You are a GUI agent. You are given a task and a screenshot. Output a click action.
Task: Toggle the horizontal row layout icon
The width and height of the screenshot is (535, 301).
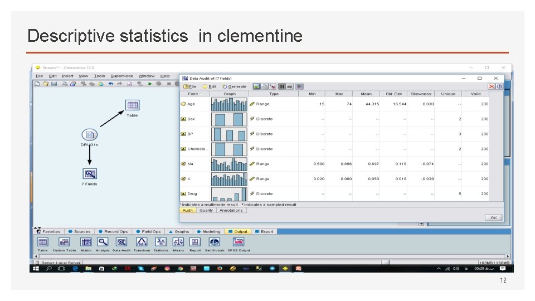pos(289,86)
